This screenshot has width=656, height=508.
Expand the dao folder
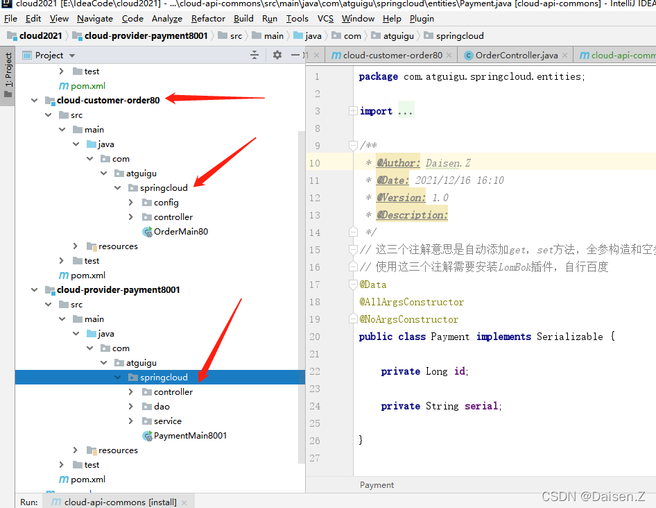pos(131,406)
